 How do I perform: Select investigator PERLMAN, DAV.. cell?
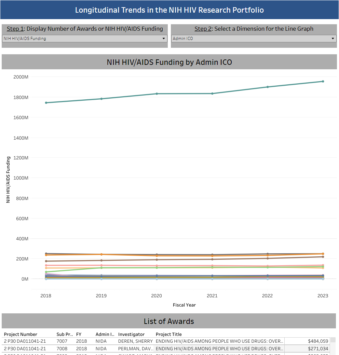click(136, 349)
